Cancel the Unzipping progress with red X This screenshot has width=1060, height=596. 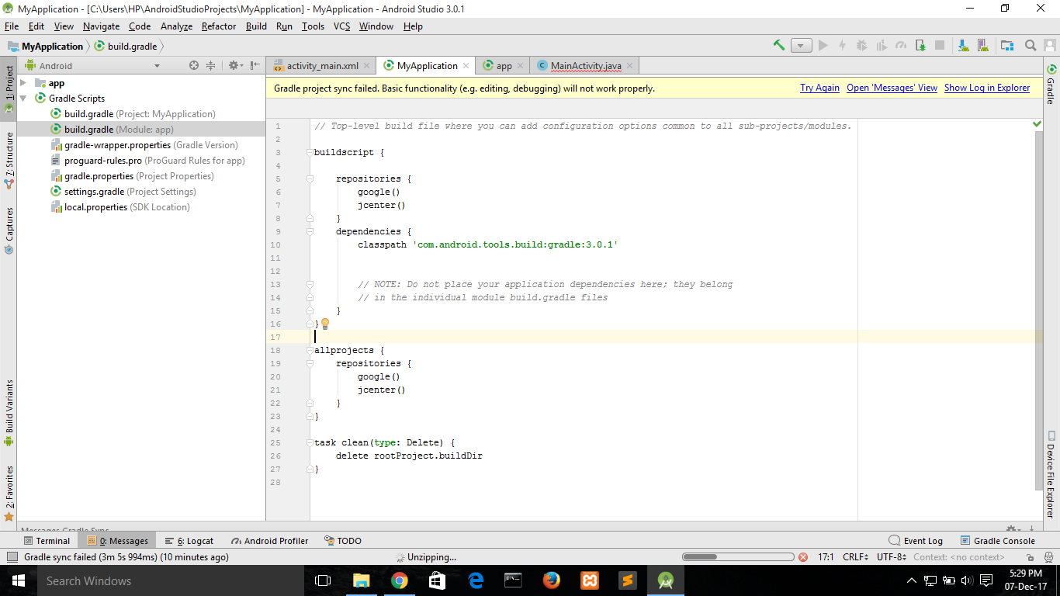[803, 557]
